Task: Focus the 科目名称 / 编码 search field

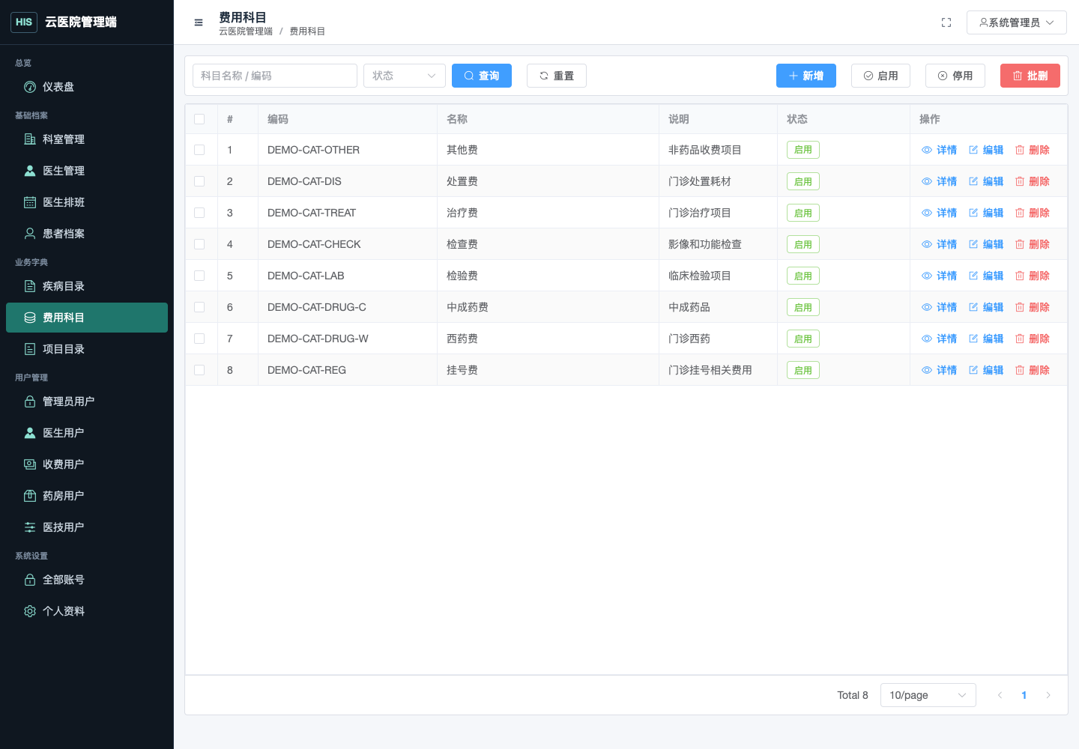Action: (275, 76)
